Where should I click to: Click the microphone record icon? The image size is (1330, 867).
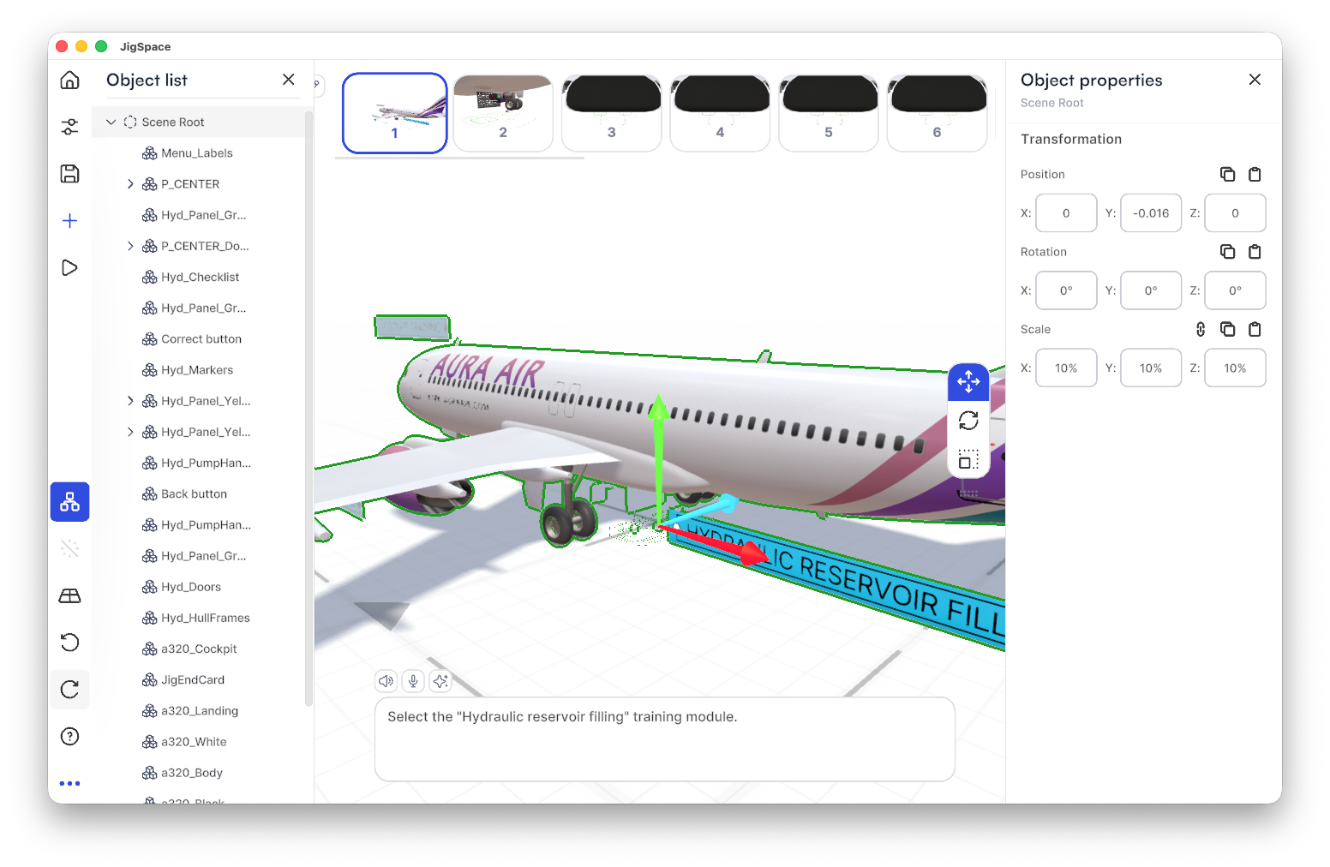tap(413, 681)
